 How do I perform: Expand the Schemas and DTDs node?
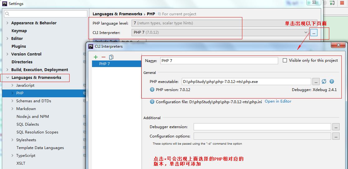pyautogui.click(x=12, y=101)
